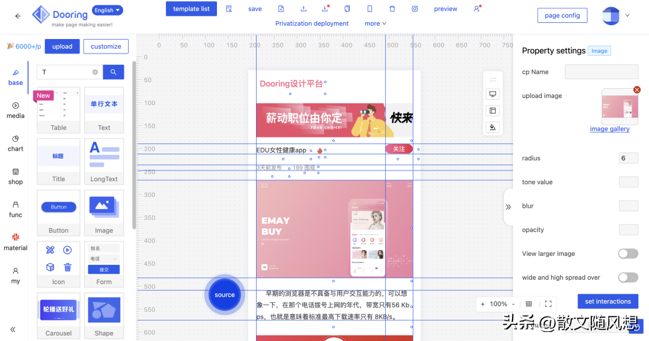Image resolution: width=649 pixels, height=341 pixels.
Task: Select the LongText component
Action: point(104,161)
